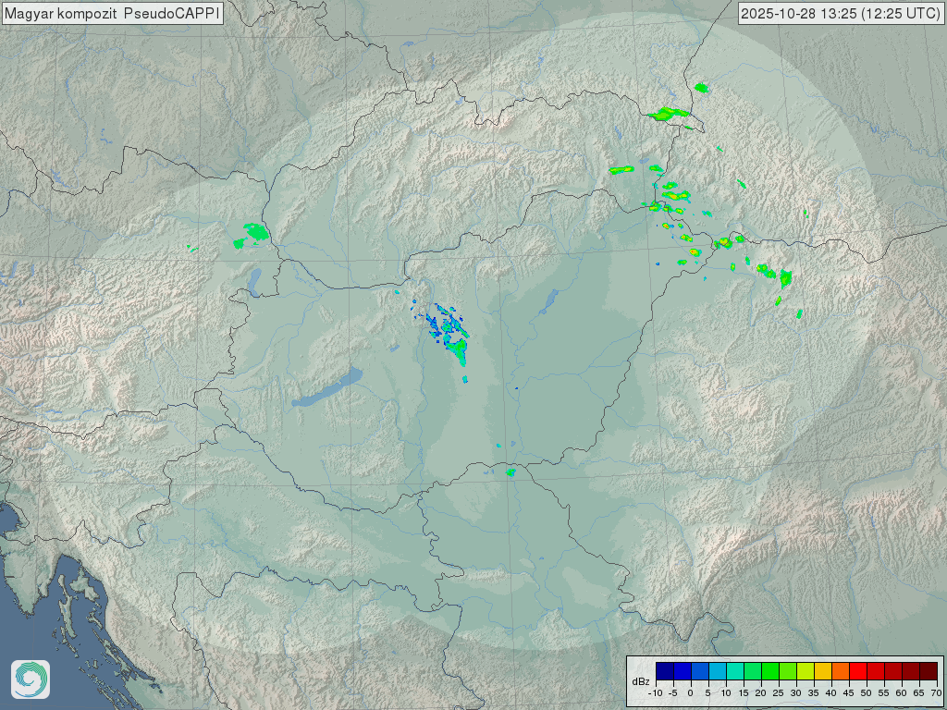Click the green radar echo in the northwest
The width and height of the screenshot is (947, 710).
(x=252, y=233)
